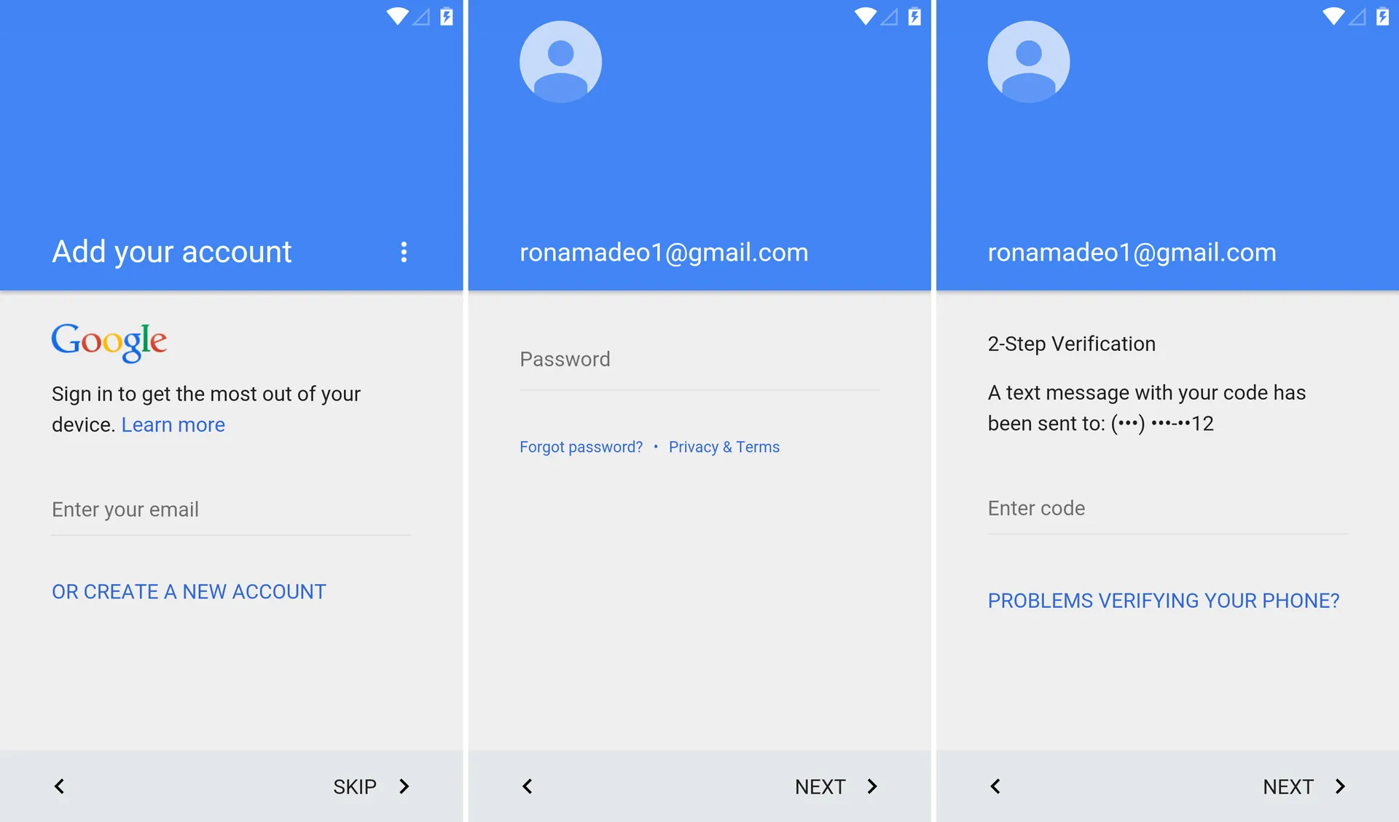Viewport: 1399px width, 822px height.
Task: Select OR CREATE A NEW ACCOUNT
Action: click(x=189, y=591)
